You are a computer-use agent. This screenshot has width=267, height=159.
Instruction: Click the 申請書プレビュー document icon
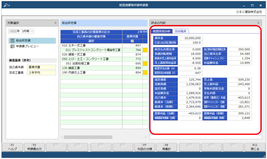12,46
